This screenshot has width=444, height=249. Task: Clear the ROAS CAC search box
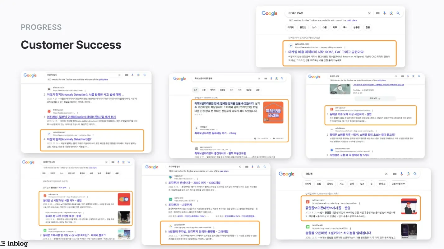click(x=369, y=13)
